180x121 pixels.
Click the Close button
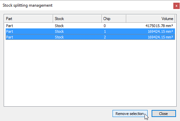164,114
